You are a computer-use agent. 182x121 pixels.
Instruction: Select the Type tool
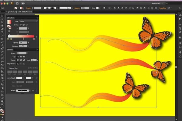(2, 32)
